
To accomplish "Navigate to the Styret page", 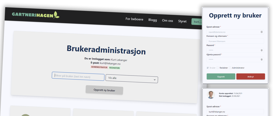I will click(x=182, y=21).
